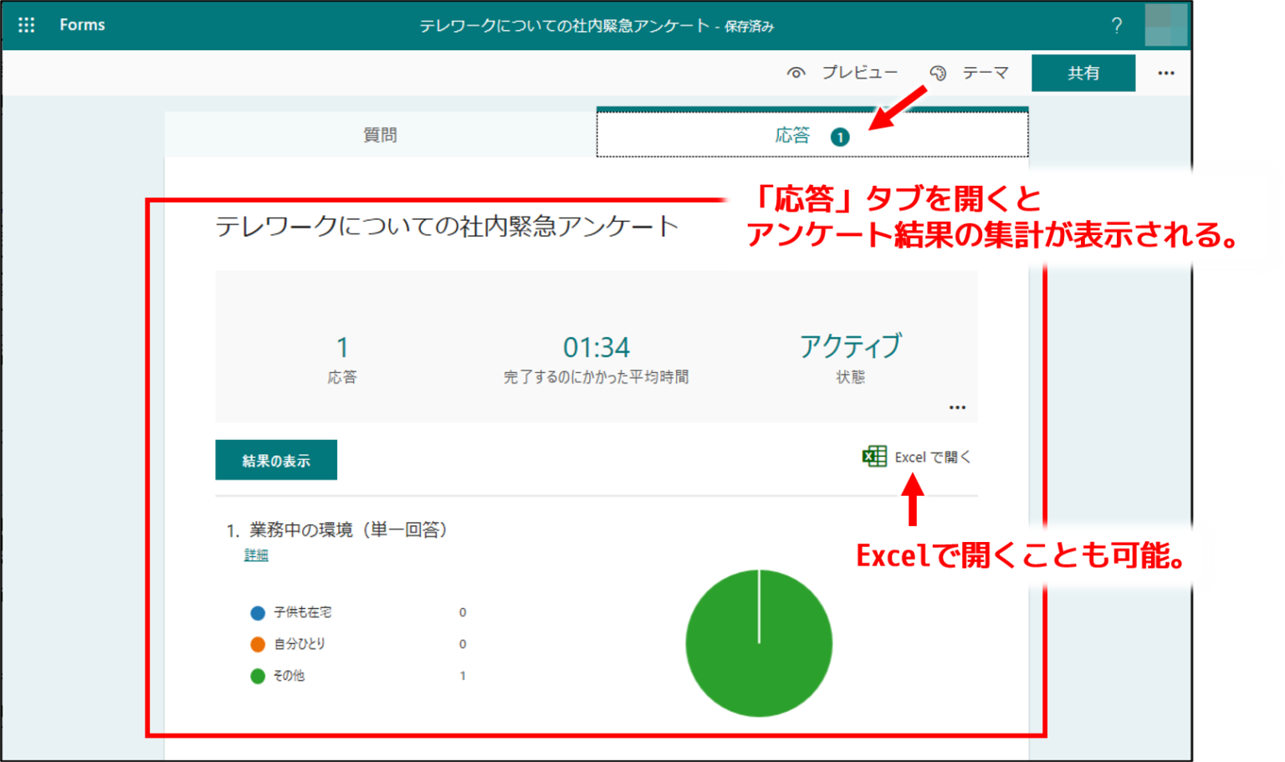Open more response options via summary ellipsis
This screenshot has height=762, width=1285.
pyautogui.click(x=957, y=407)
